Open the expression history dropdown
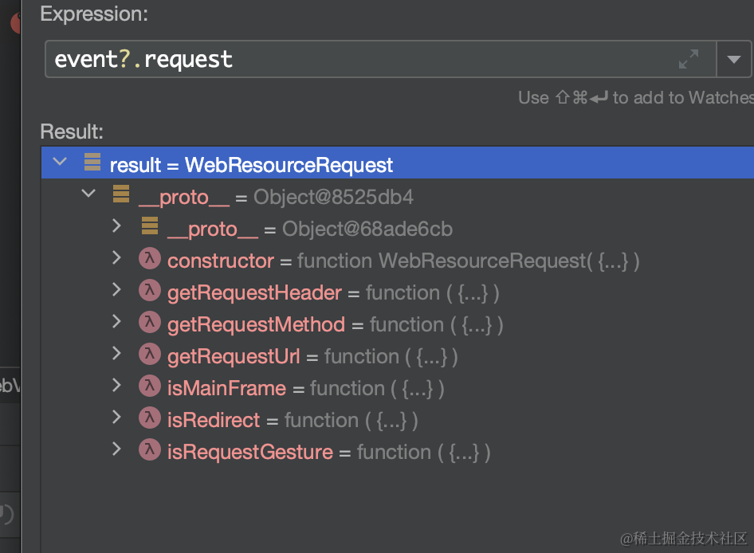754x553 pixels. (733, 59)
